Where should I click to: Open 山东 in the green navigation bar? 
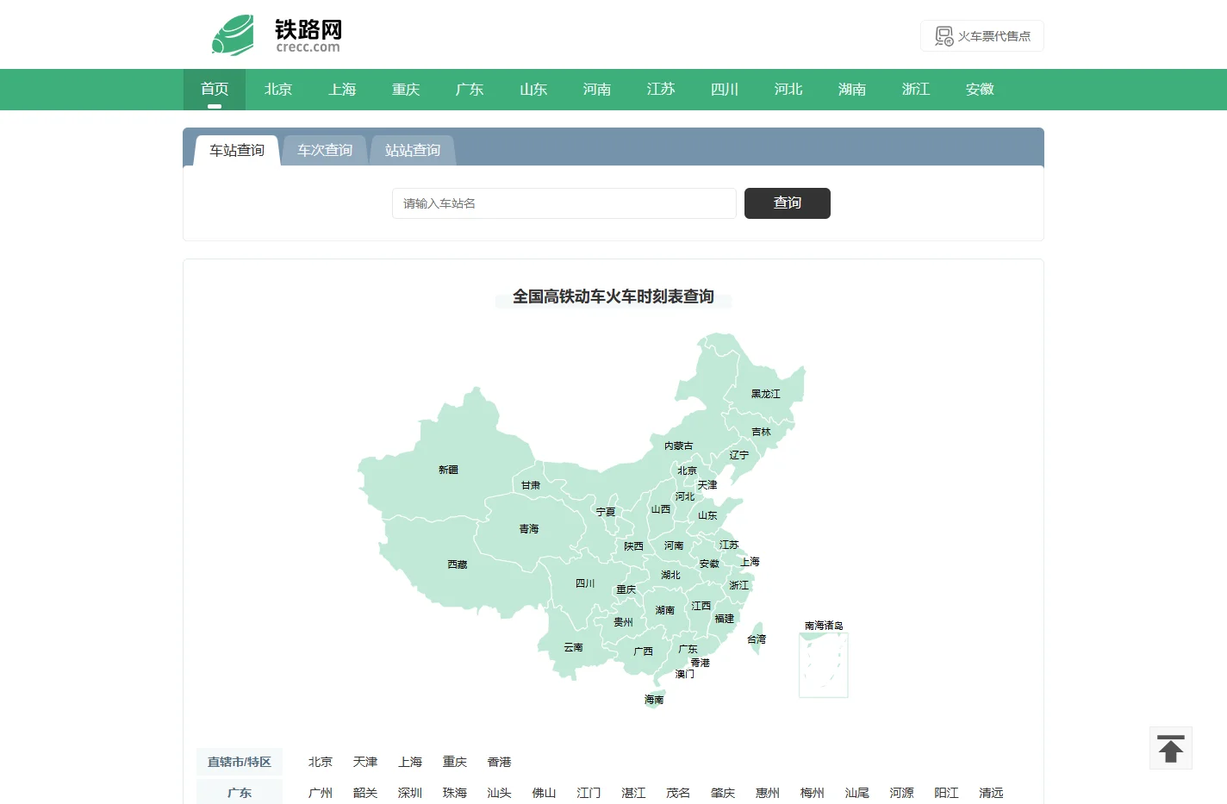(533, 90)
